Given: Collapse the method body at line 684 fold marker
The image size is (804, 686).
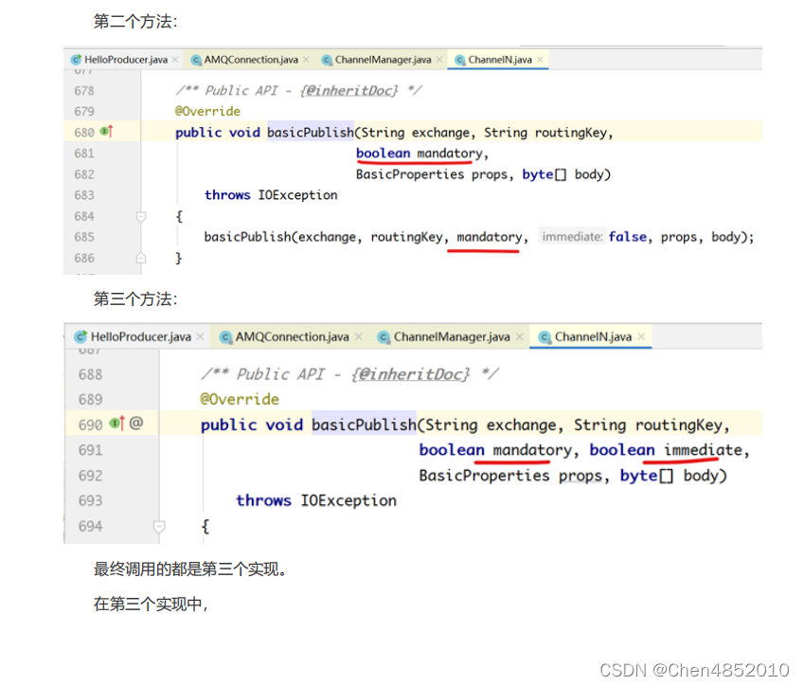Looking at the screenshot, I should [x=141, y=217].
